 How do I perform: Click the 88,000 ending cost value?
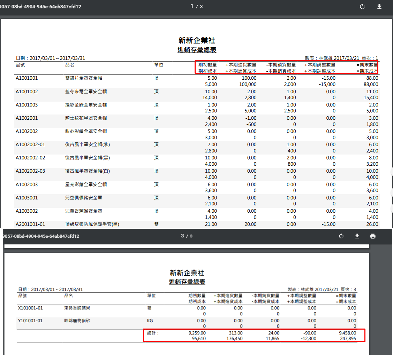[x=371, y=84]
